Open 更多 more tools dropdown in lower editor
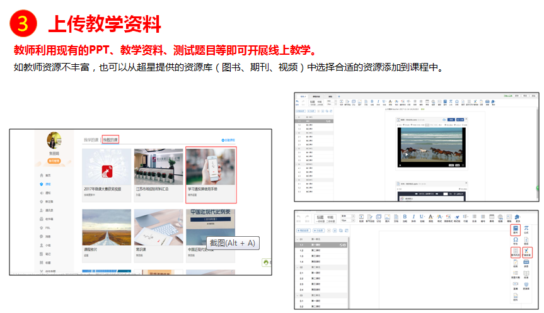This screenshot has width=544, height=313. [x=518, y=217]
